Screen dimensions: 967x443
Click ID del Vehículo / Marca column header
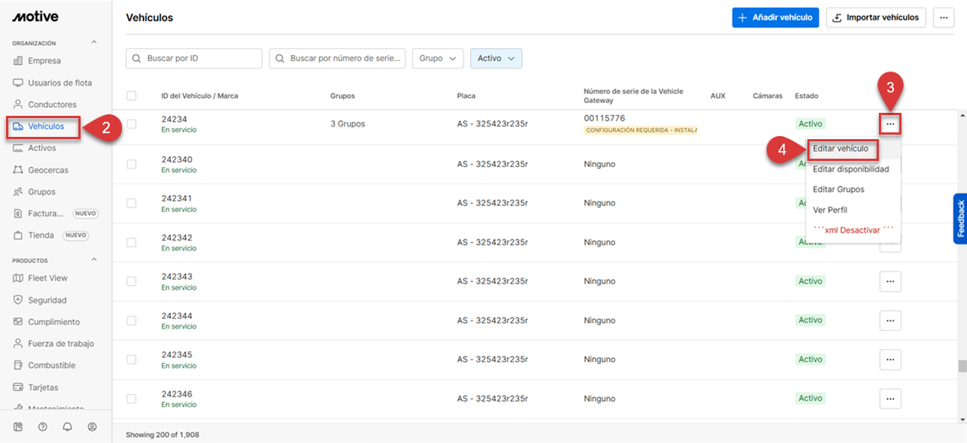(200, 96)
